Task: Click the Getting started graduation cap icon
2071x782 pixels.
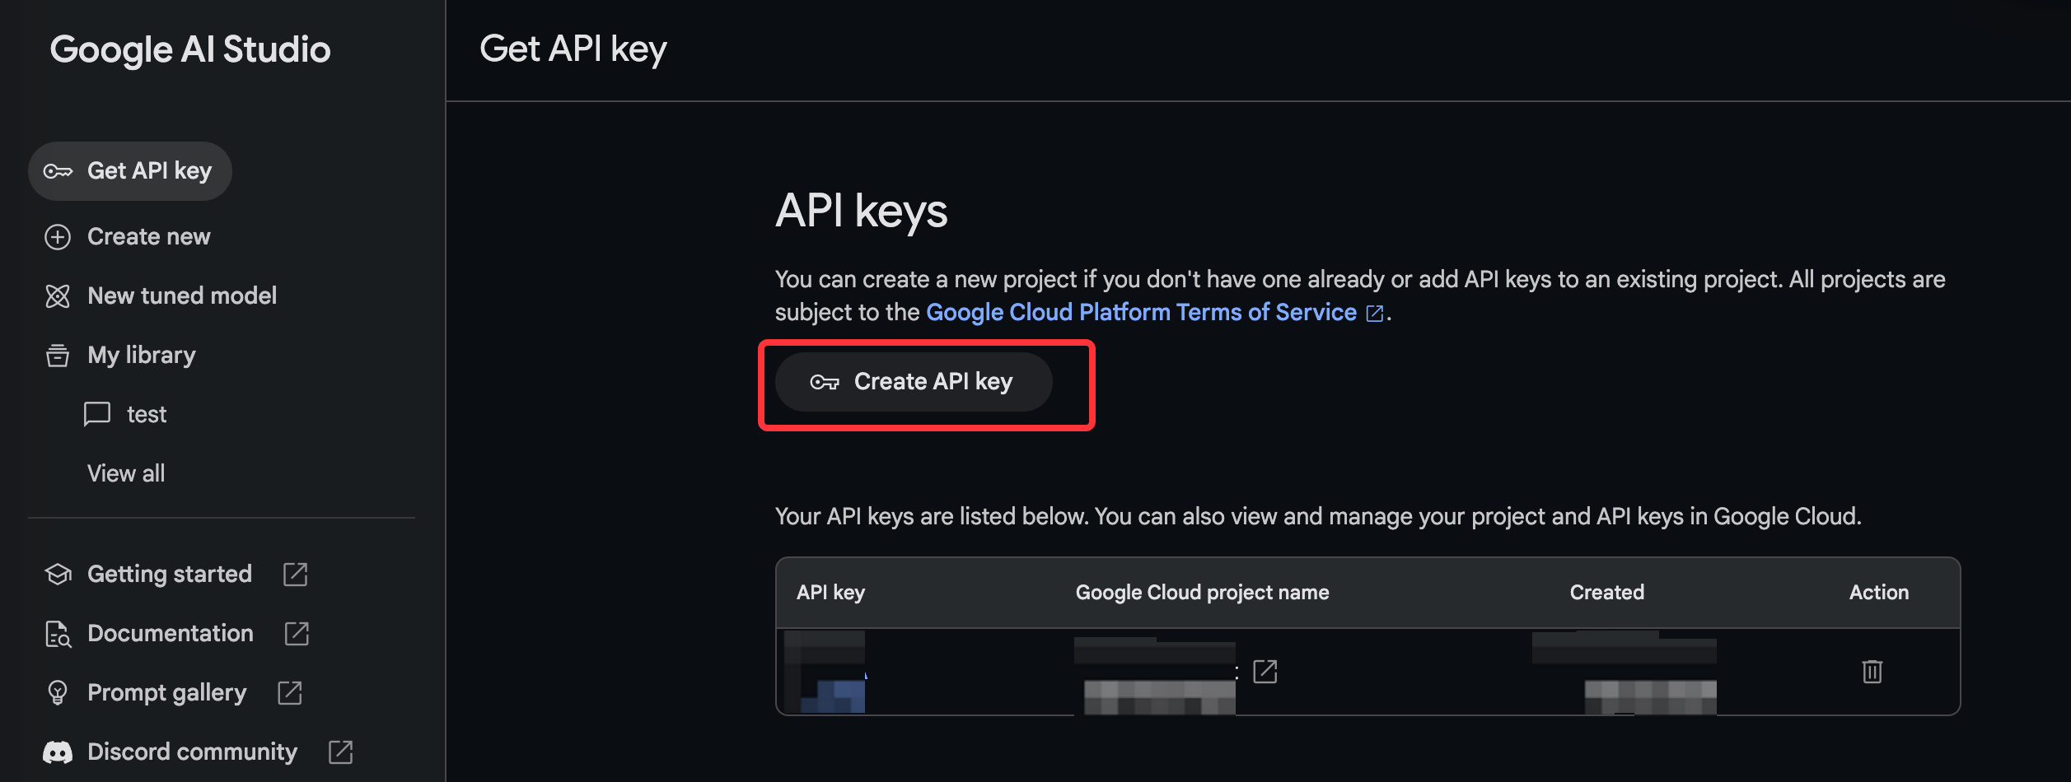Action: click(x=58, y=575)
